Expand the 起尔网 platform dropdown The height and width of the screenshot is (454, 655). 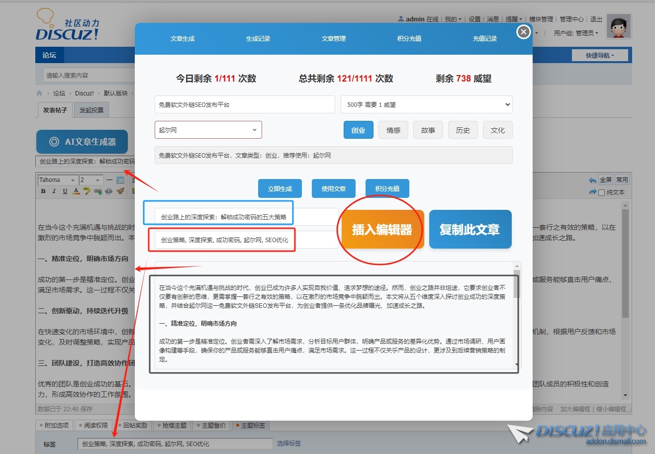[x=208, y=130]
